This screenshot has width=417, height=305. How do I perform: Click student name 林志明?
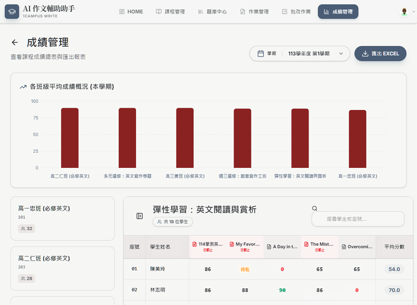(x=157, y=290)
